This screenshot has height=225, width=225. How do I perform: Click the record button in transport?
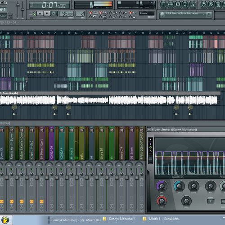tap(54, 13)
